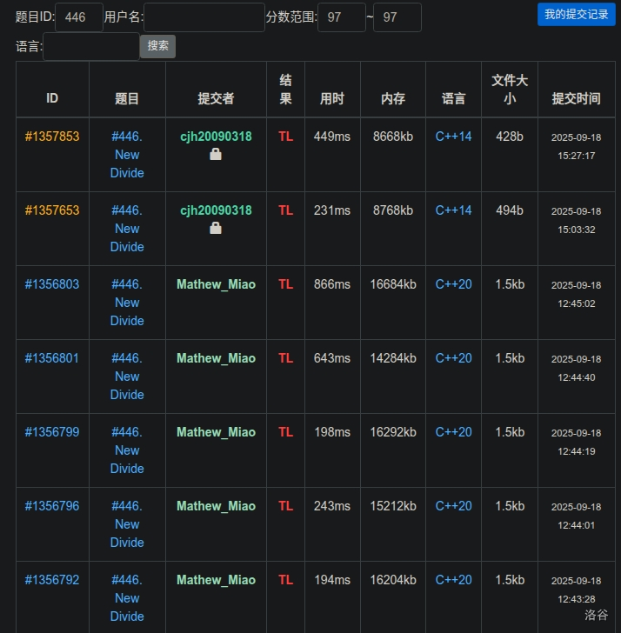Click the 用户名 username input field

(x=204, y=17)
